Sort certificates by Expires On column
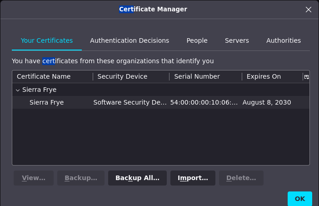 pyautogui.click(x=264, y=76)
